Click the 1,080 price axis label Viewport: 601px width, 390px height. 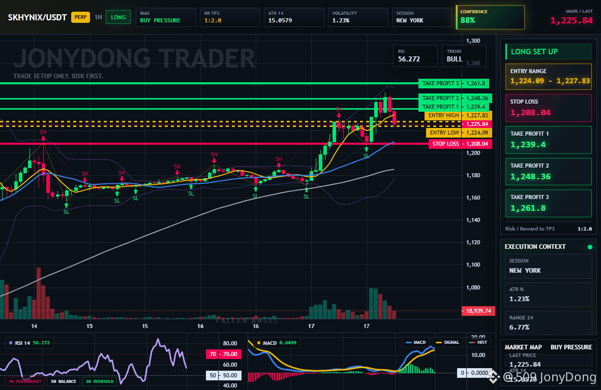473,287
